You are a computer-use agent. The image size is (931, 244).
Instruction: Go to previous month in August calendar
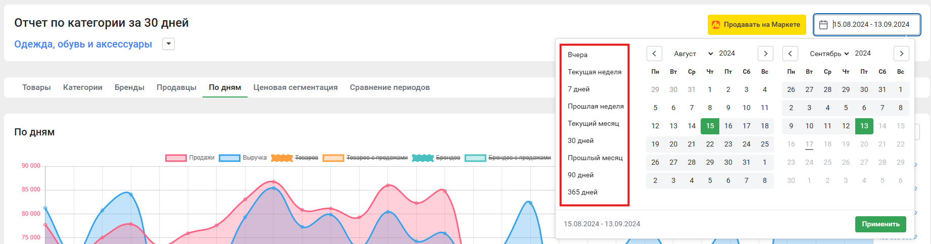pos(654,54)
